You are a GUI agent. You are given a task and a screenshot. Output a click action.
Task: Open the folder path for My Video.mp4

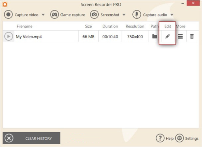coord(155,36)
